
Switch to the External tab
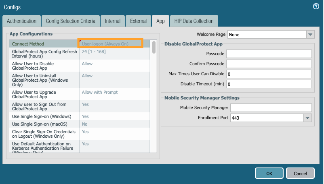138,21
